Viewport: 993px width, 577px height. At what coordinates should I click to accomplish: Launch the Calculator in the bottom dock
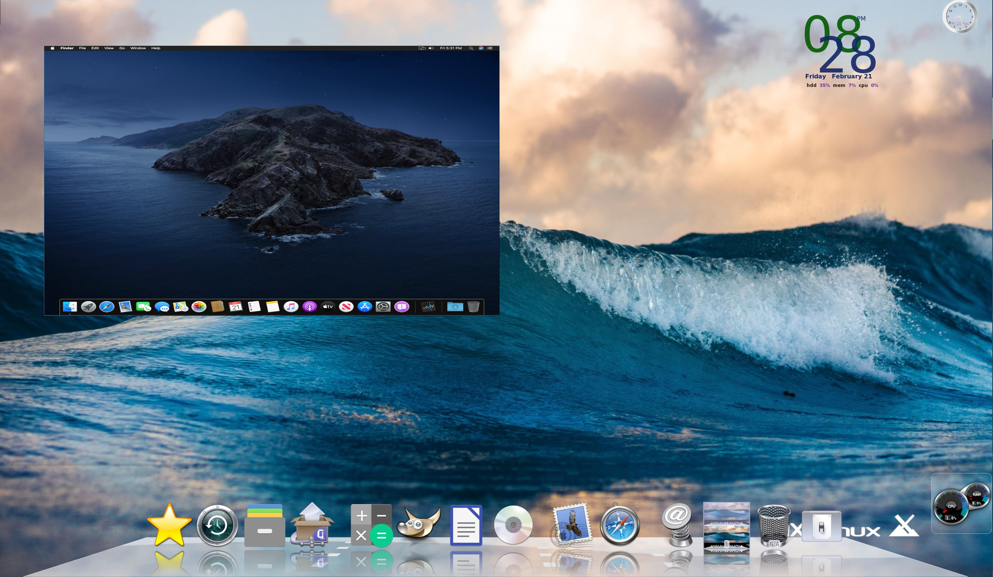(371, 525)
